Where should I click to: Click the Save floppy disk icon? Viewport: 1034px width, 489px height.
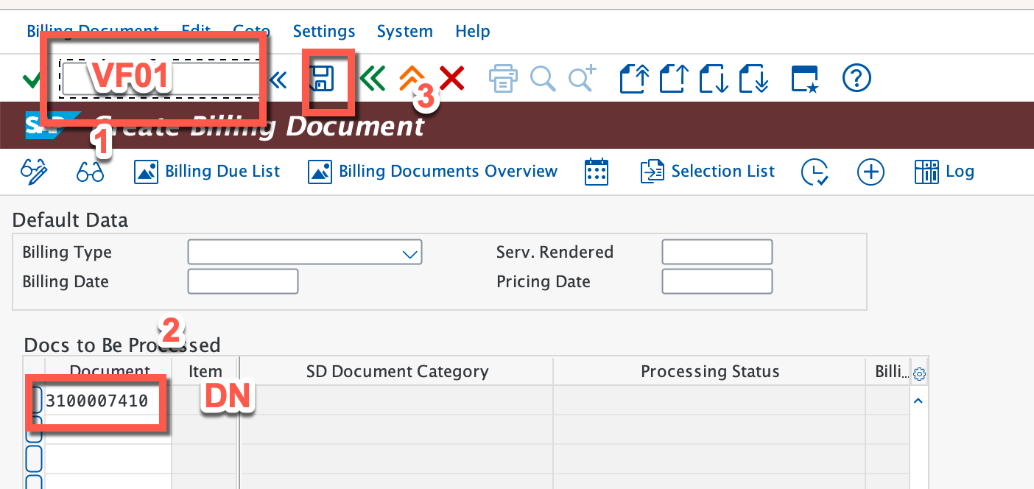tap(322, 78)
